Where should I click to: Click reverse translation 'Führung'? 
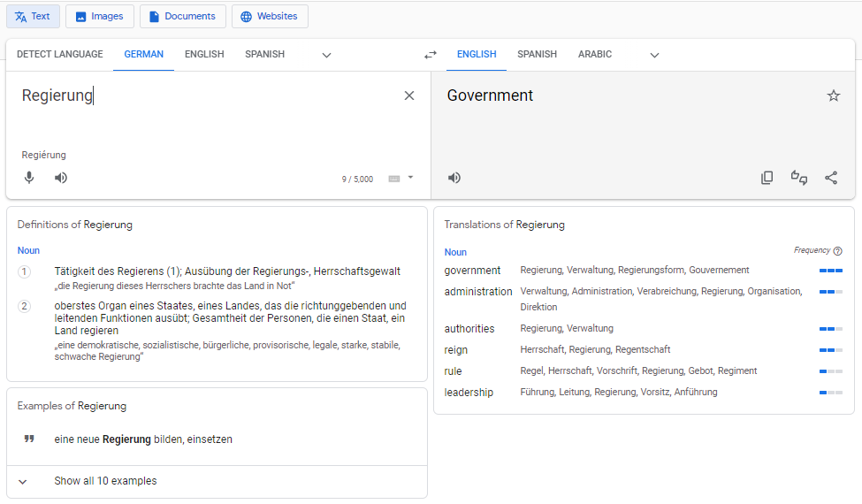coord(538,392)
